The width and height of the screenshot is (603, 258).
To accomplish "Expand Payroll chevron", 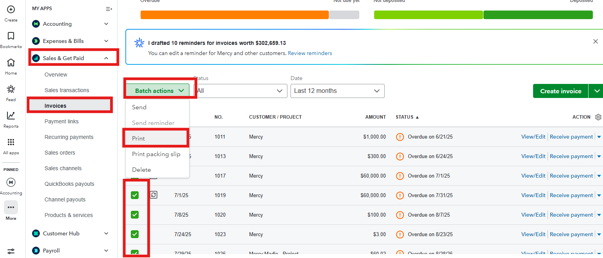I will point(106,251).
